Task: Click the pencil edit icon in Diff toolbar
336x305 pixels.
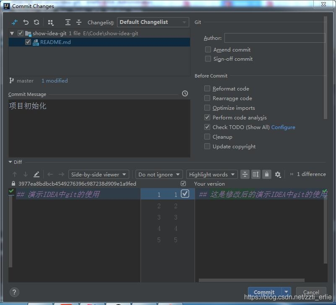Action: [x=36, y=174]
